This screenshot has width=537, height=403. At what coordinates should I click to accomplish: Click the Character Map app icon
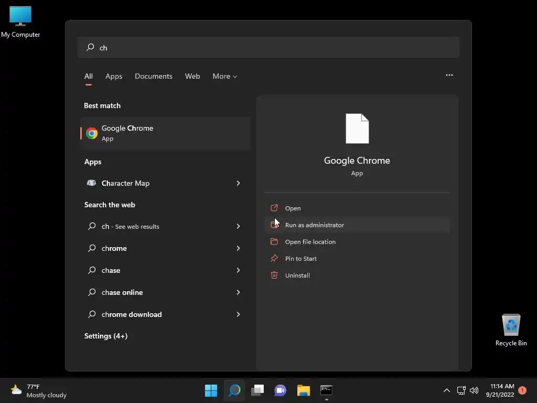pos(91,183)
